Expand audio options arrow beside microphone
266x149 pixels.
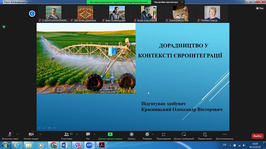pyautogui.click(x=17, y=134)
